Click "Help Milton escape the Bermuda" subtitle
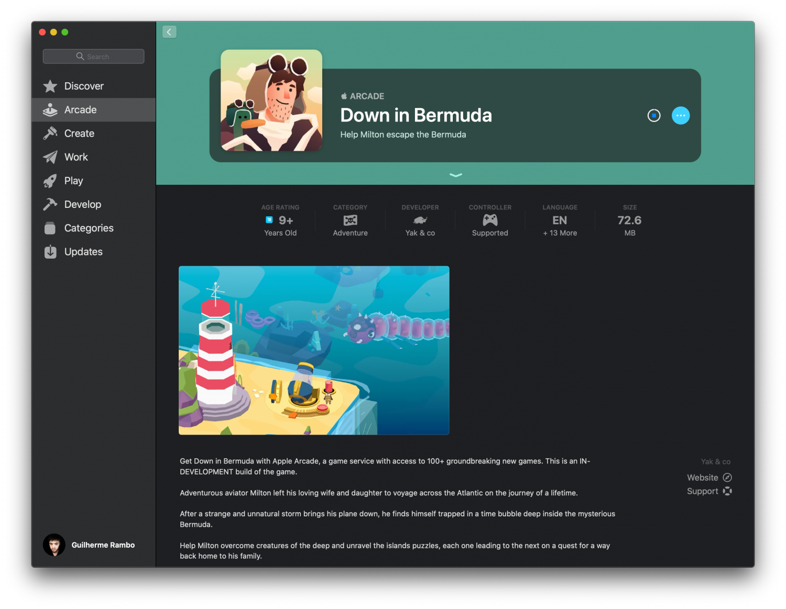This screenshot has height=609, width=786. 403,135
